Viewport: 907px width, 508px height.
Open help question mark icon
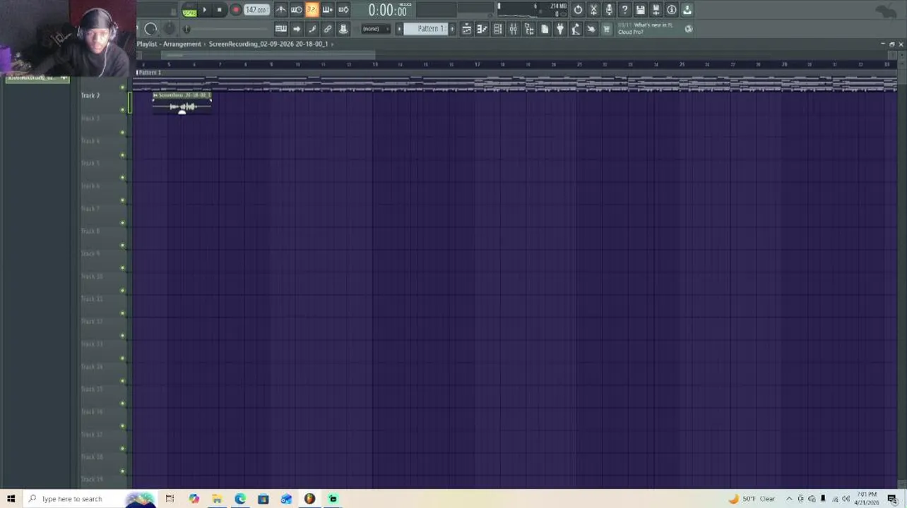pyautogui.click(x=625, y=10)
